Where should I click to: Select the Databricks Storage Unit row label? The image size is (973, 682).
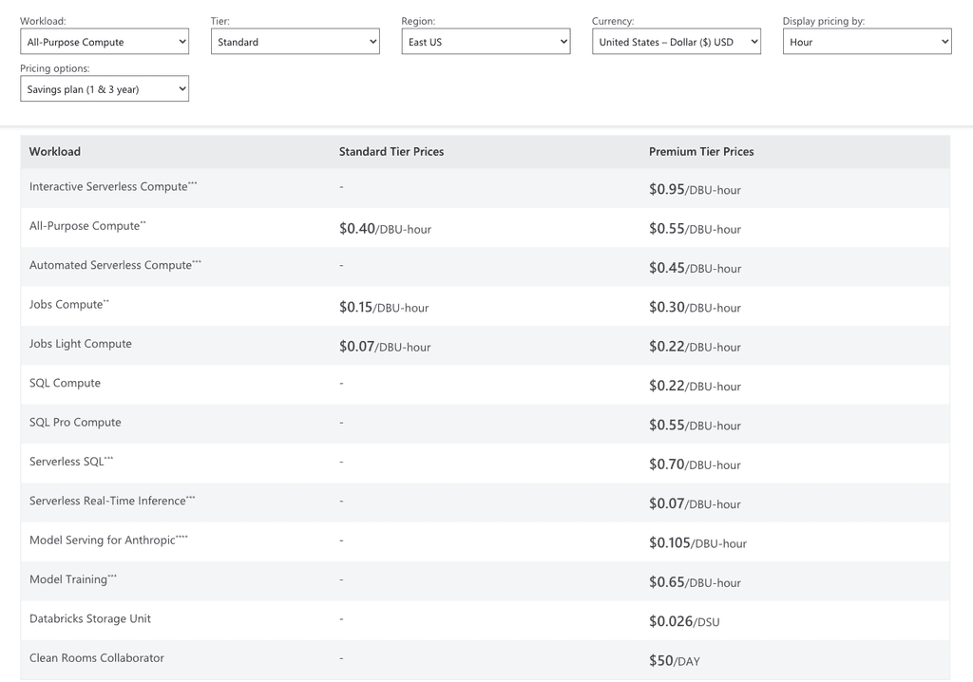90,618
